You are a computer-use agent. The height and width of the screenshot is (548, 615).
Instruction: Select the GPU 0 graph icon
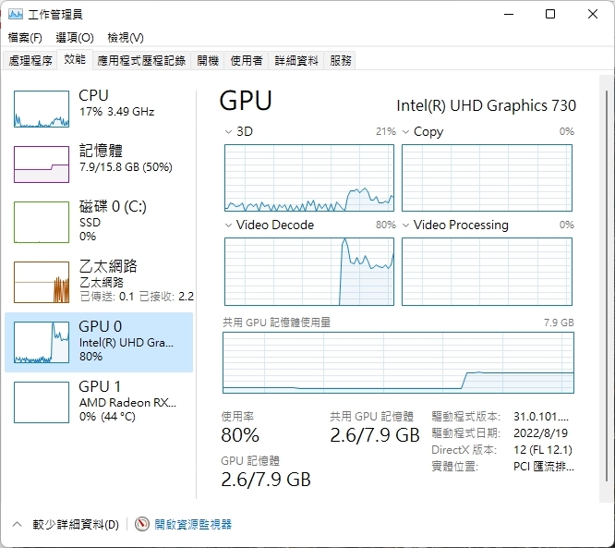pyautogui.click(x=42, y=342)
